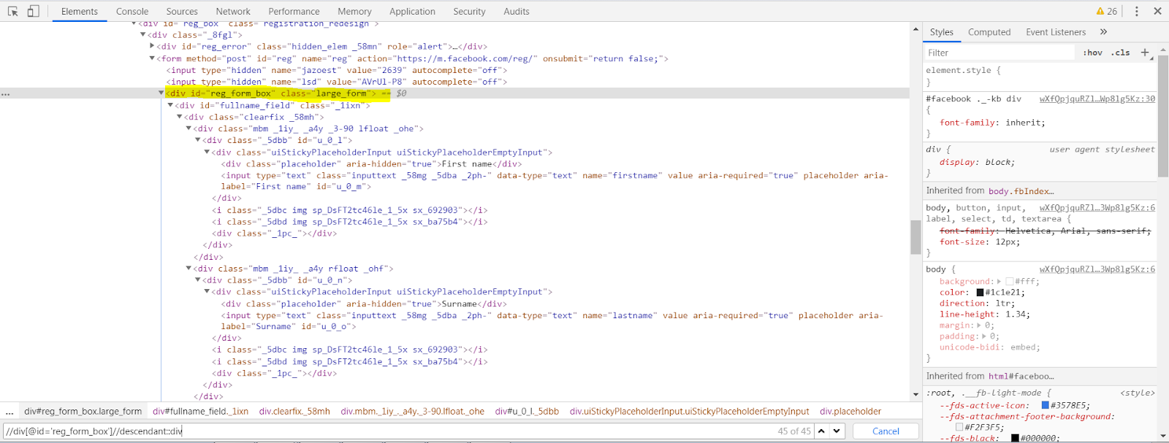Collapse the reg_form_box div node

pyautogui.click(x=161, y=93)
